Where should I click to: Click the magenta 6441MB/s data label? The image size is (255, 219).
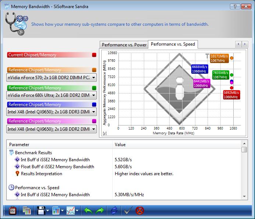coord(202,83)
